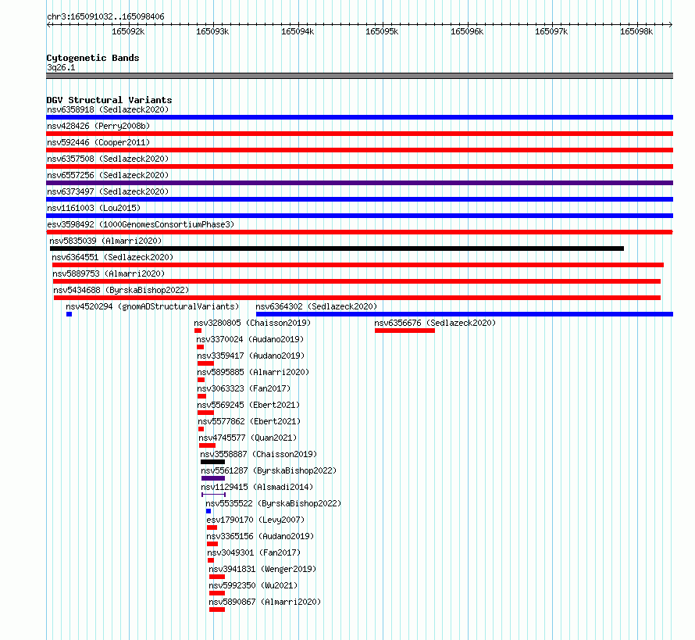695x640 pixels.
Task: Open nsv6356676 (Sedlazeck2020) label
Action: coord(435,323)
